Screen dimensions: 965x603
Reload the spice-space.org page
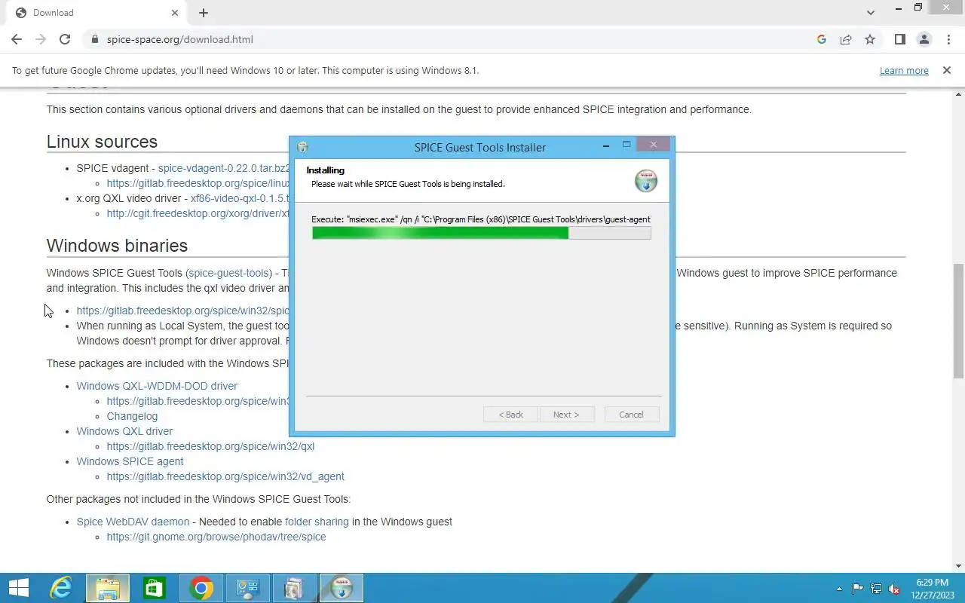pyautogui.click(x=65, y=39)
